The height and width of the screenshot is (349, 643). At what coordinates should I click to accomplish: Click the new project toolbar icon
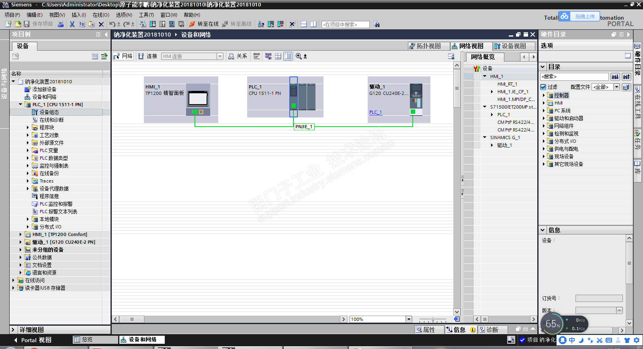click(x=8, y=24)
